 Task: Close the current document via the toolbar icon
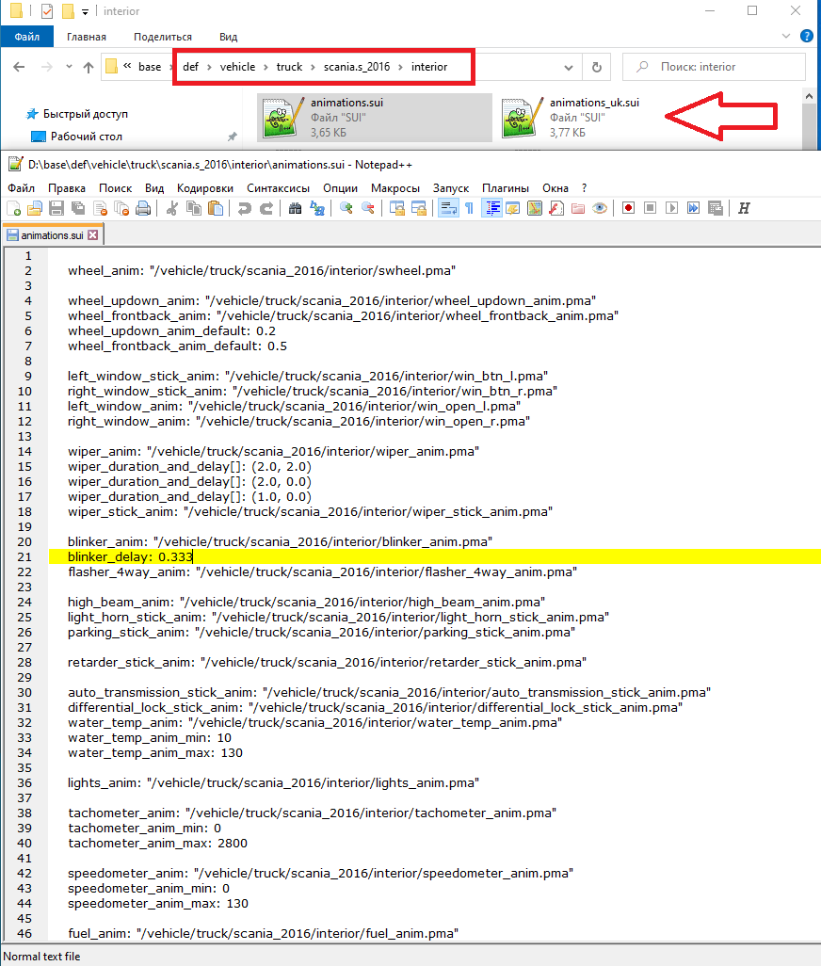coord(101,208)
